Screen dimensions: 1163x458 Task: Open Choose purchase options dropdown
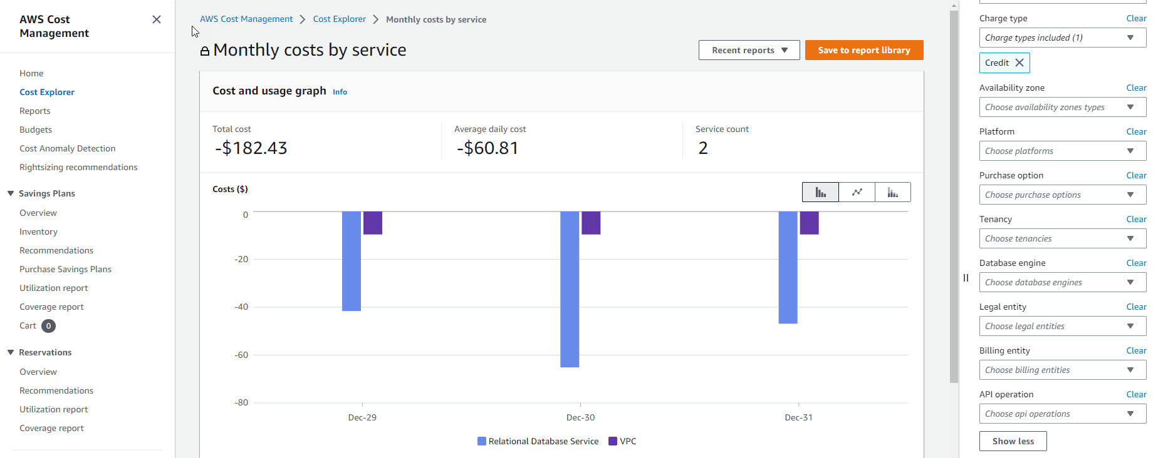1063,195
